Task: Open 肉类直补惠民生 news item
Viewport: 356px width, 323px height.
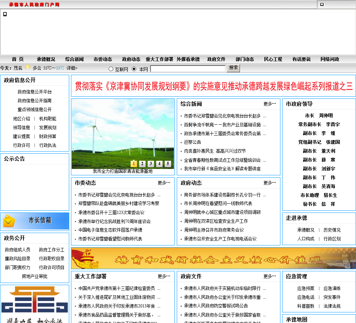Action: 215,151
